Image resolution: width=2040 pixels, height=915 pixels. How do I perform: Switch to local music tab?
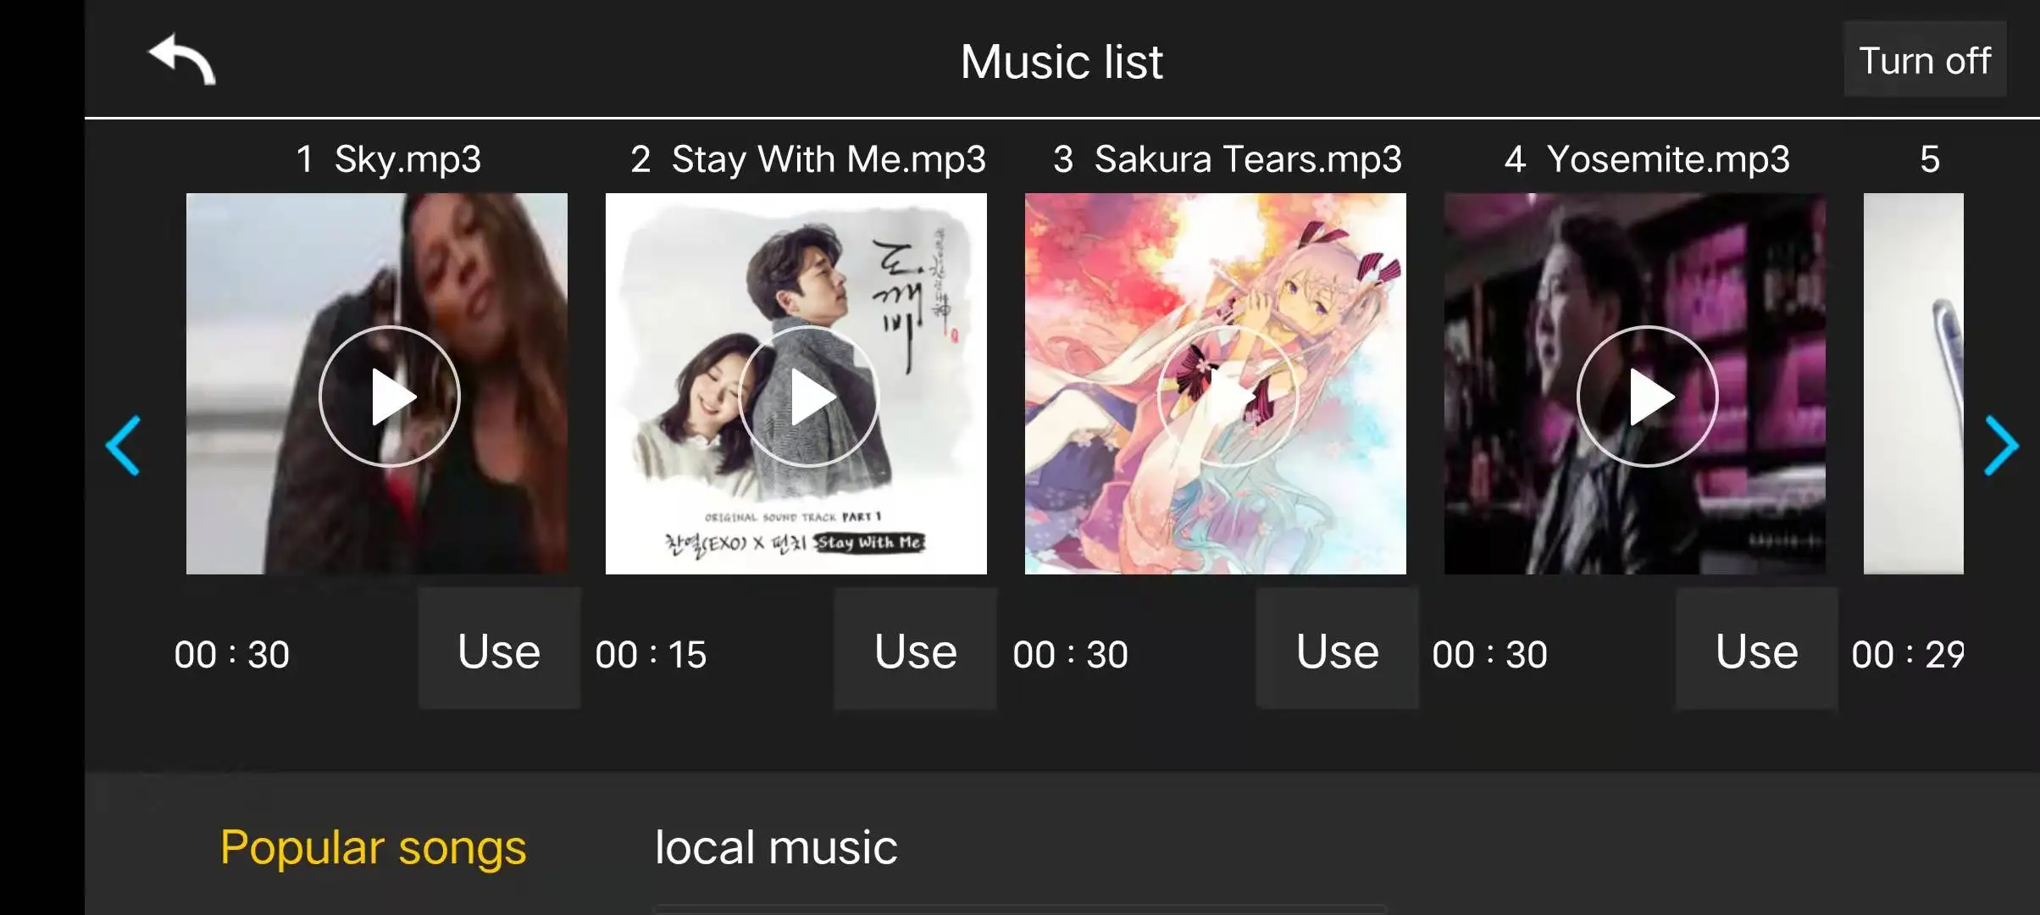pos(776,847)
